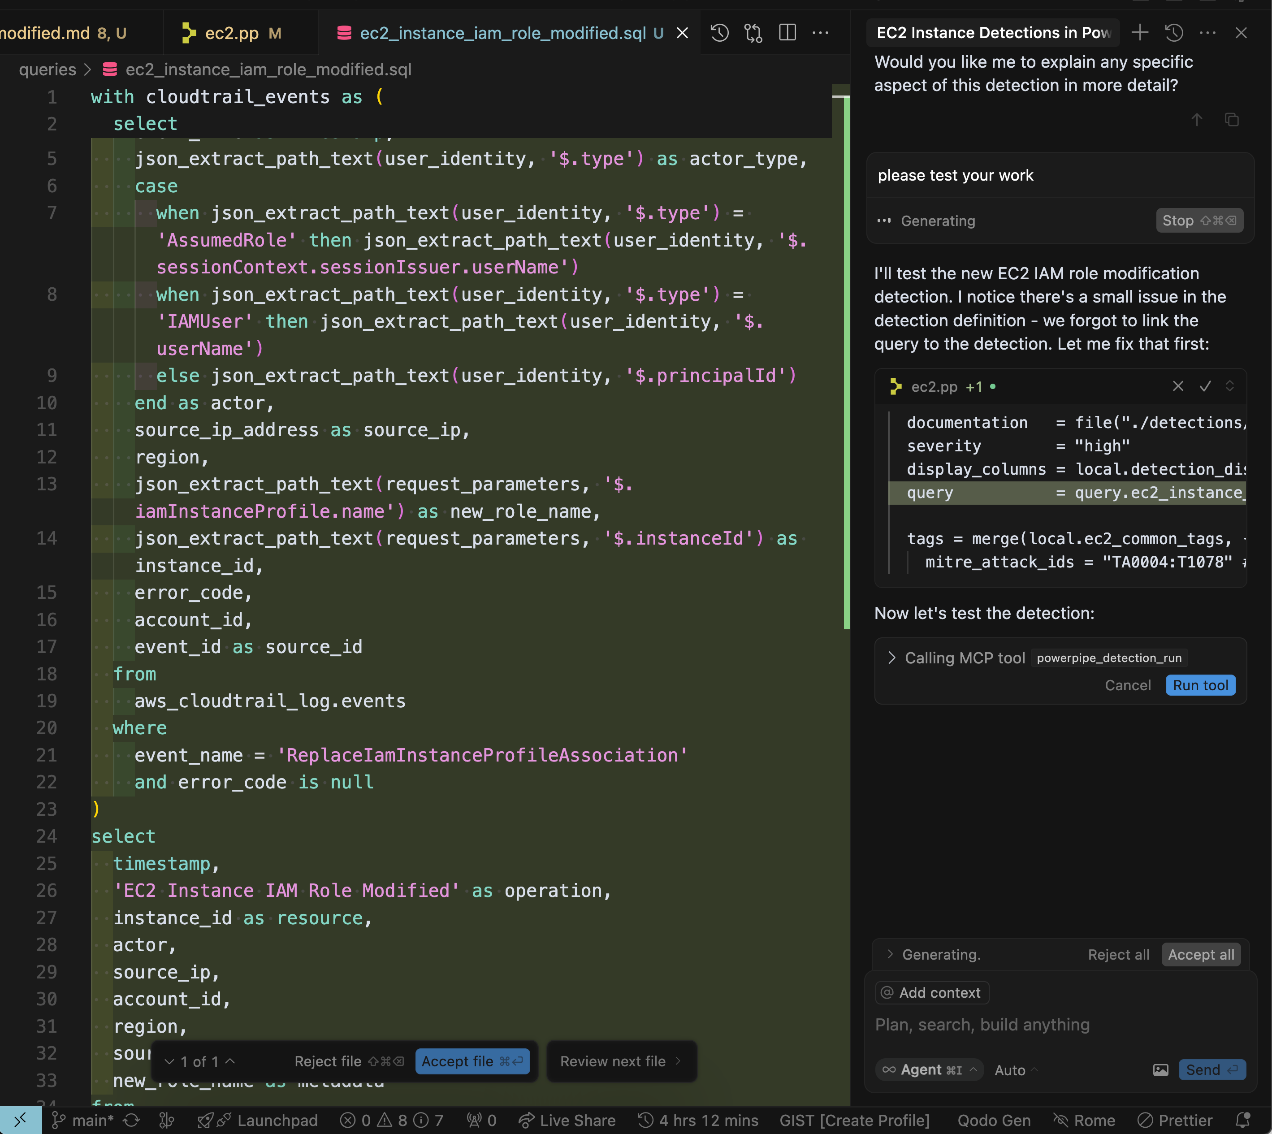The height and width of the screenshot is (1134, 1272).
Task: Start a new chat with the plus icon
Action: [1141, 32]
